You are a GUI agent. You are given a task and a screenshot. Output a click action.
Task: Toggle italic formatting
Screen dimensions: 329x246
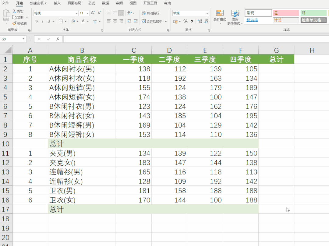(x=43, y=21)
